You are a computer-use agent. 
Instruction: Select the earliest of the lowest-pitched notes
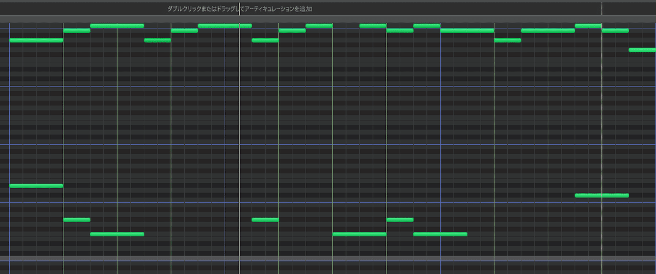[x=117, y=234]
